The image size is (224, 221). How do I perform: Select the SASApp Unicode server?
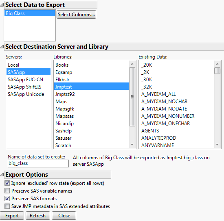tap(29, 94)
